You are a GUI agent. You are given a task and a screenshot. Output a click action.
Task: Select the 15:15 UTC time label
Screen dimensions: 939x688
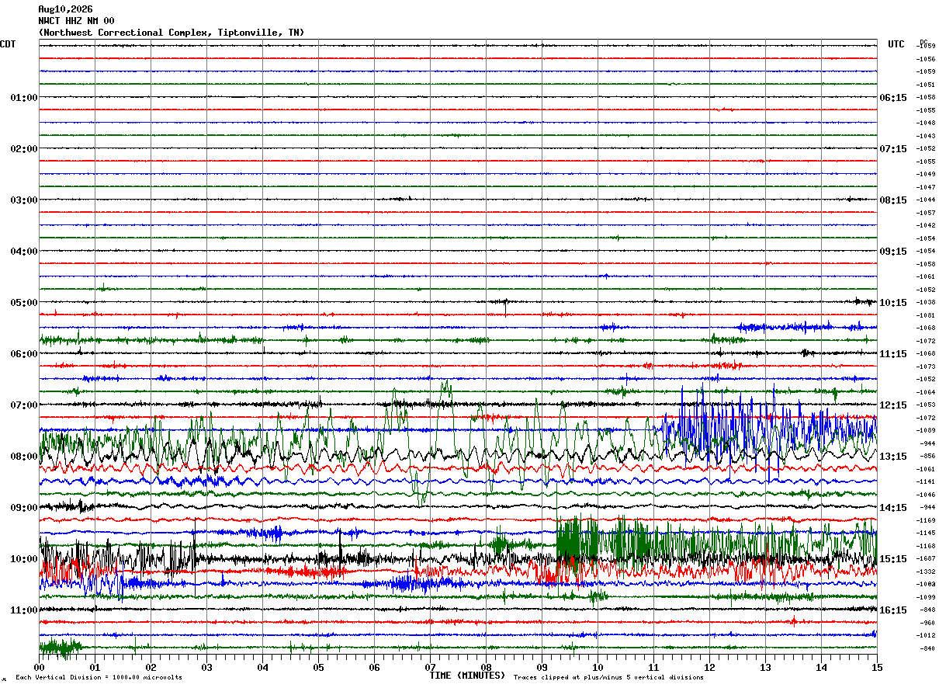pos(893,559)
